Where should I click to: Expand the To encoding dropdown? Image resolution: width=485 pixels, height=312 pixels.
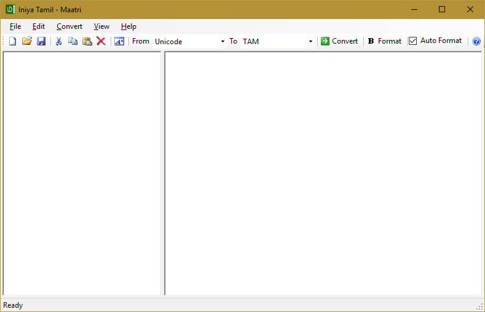(x=310, y=42)
